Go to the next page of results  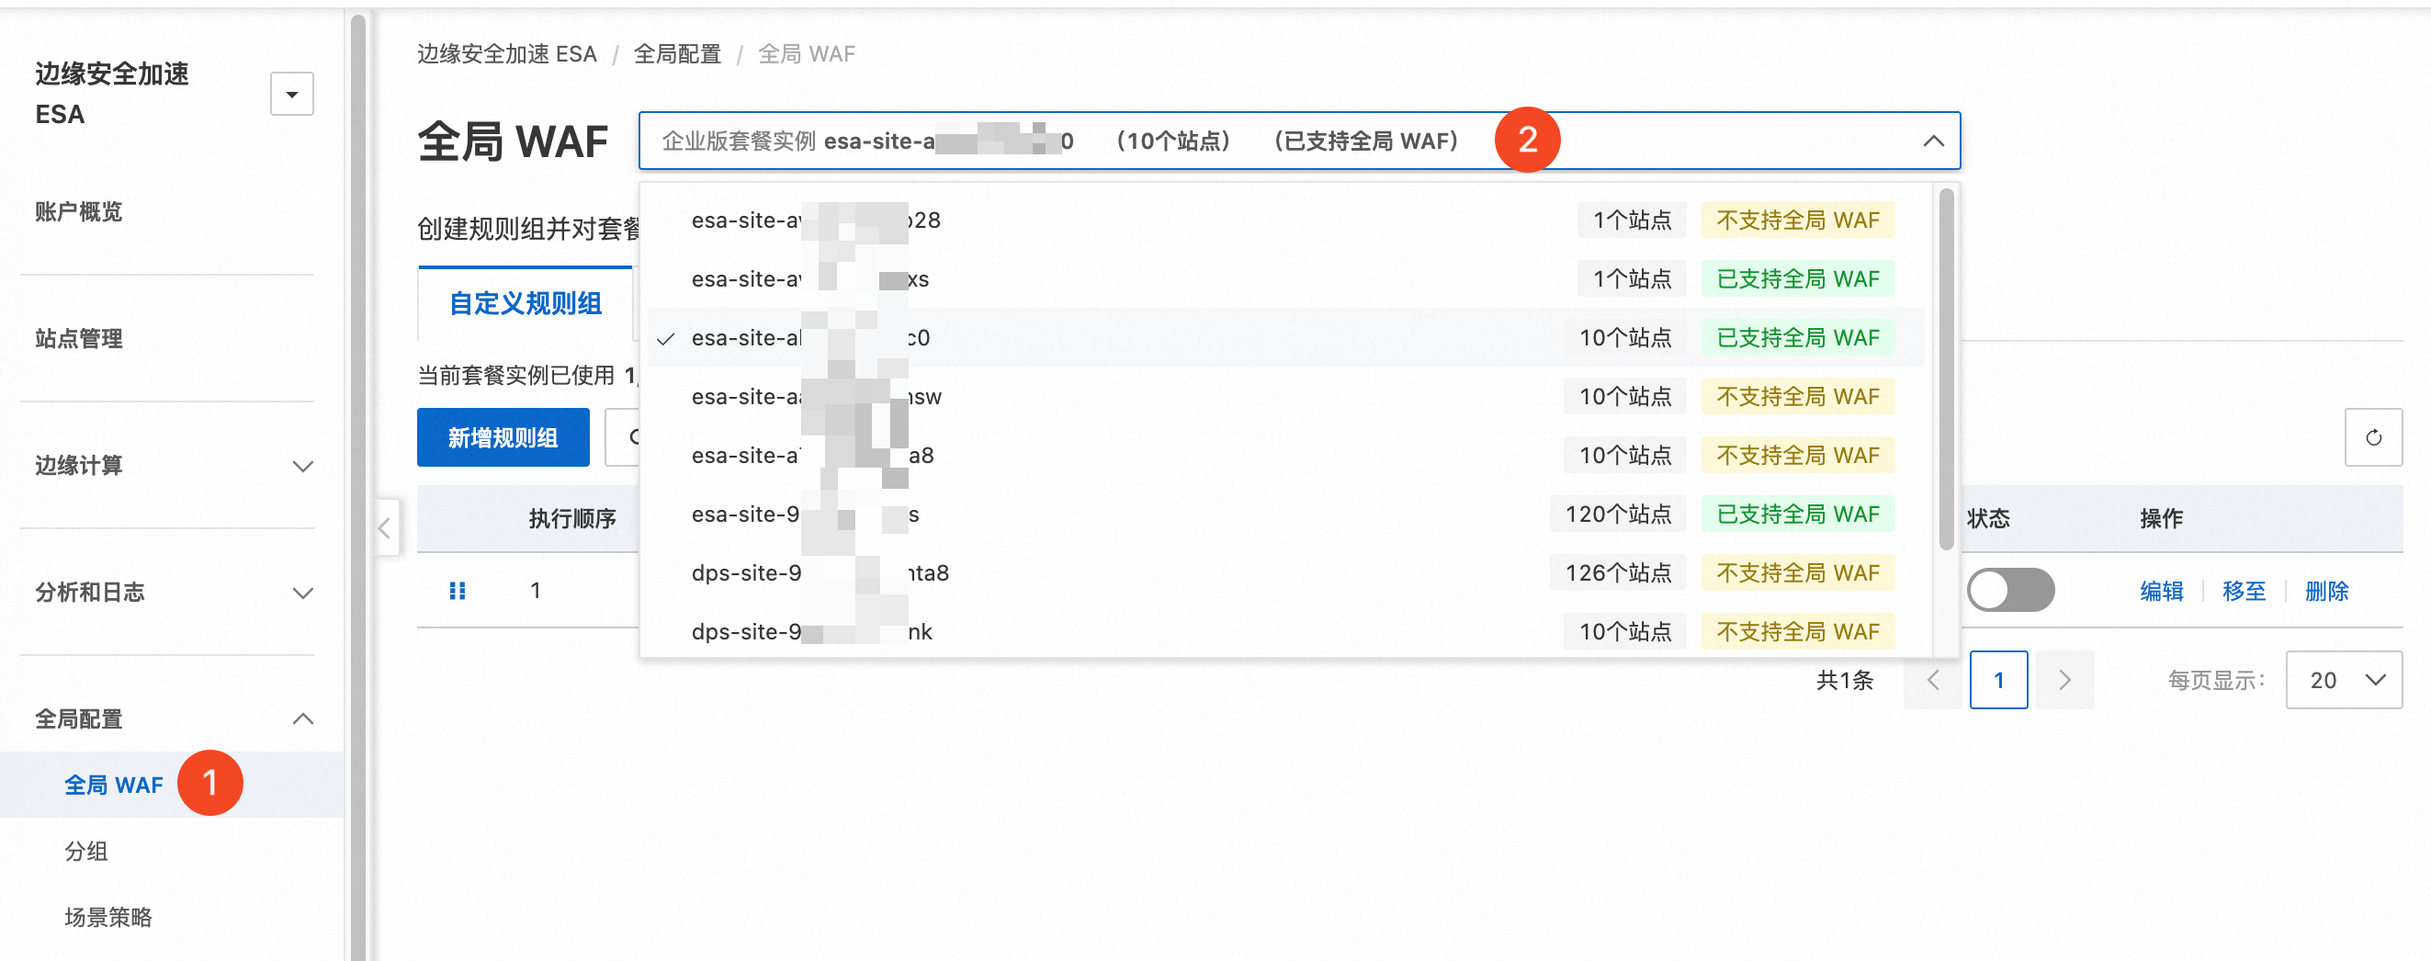pos(2064,680)
